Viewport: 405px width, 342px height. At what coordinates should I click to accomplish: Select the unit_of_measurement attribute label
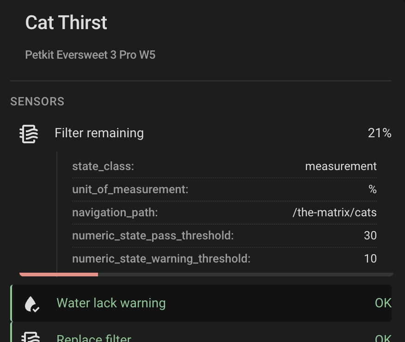130,189
